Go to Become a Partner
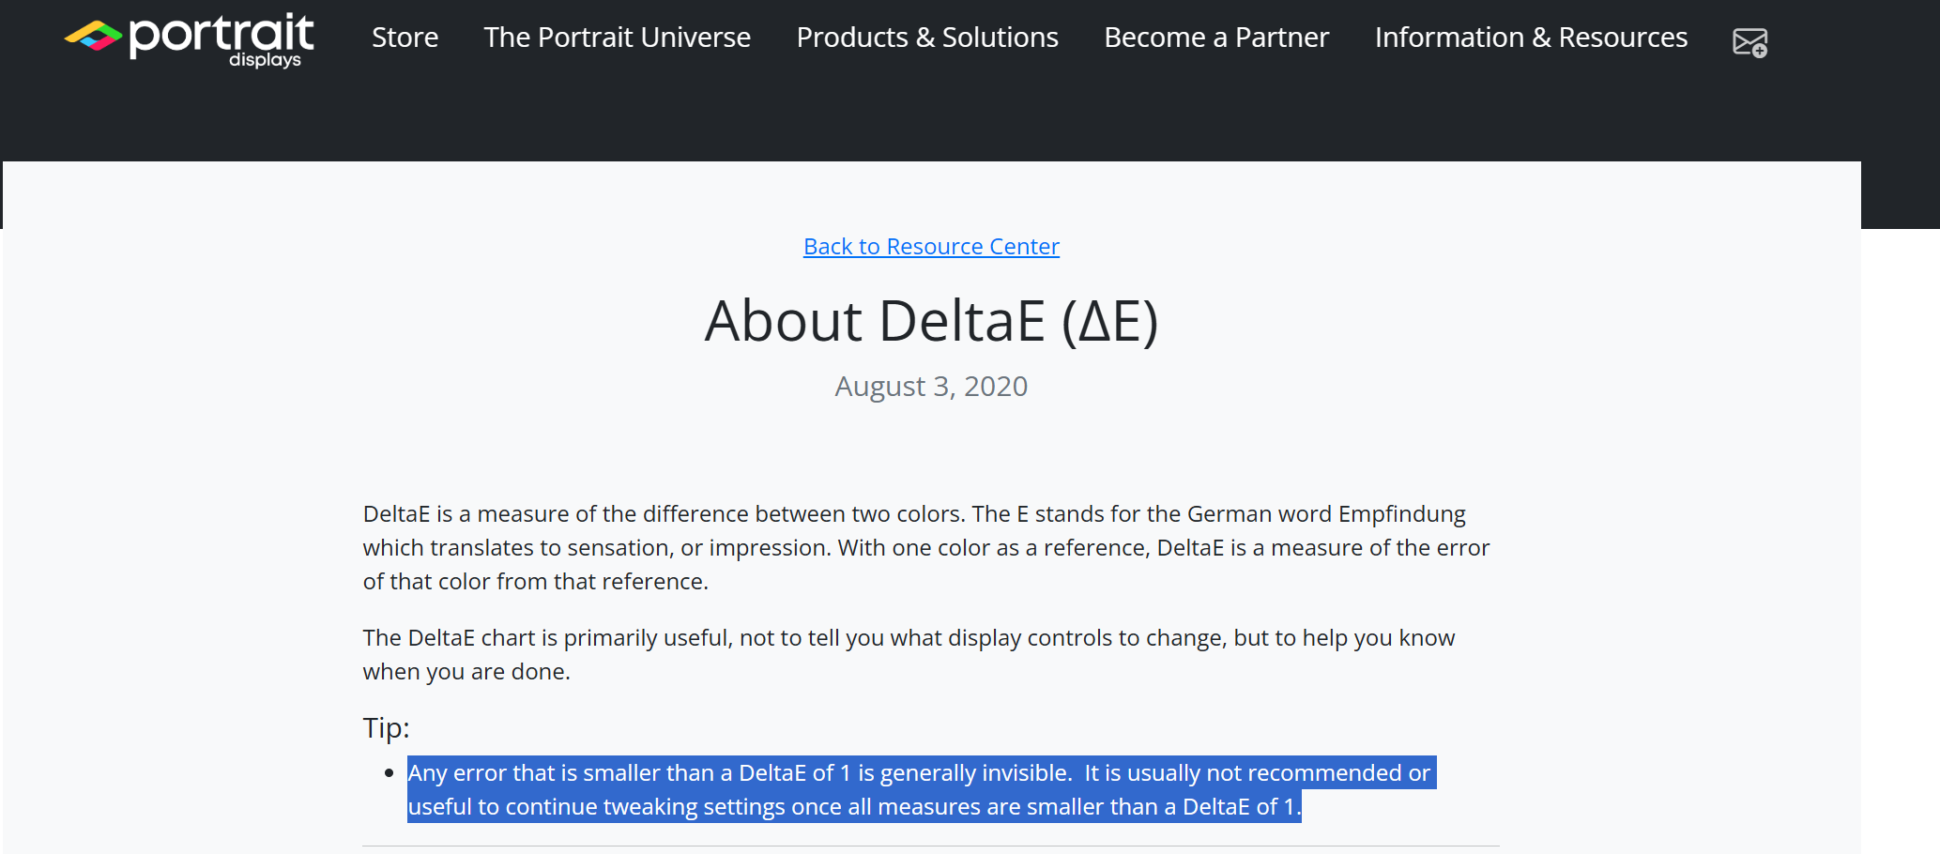 click(x=1215, y=38)
